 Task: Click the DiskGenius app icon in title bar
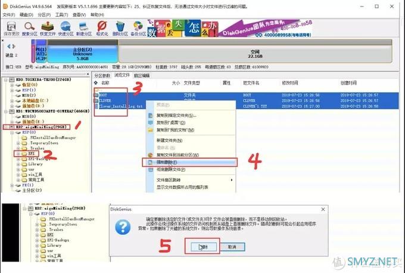pyautogui.click(x=5, y=6)
